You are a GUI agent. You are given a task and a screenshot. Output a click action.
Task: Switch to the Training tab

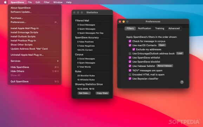pos(160,28)
